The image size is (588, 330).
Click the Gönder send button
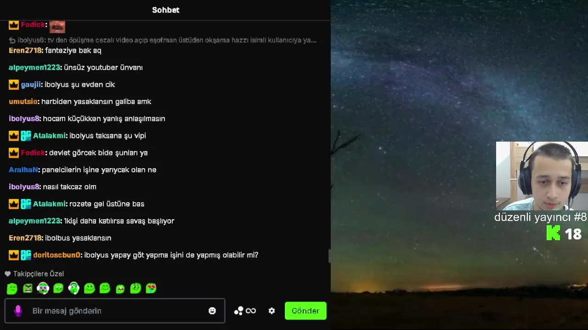tap(305, 311)
